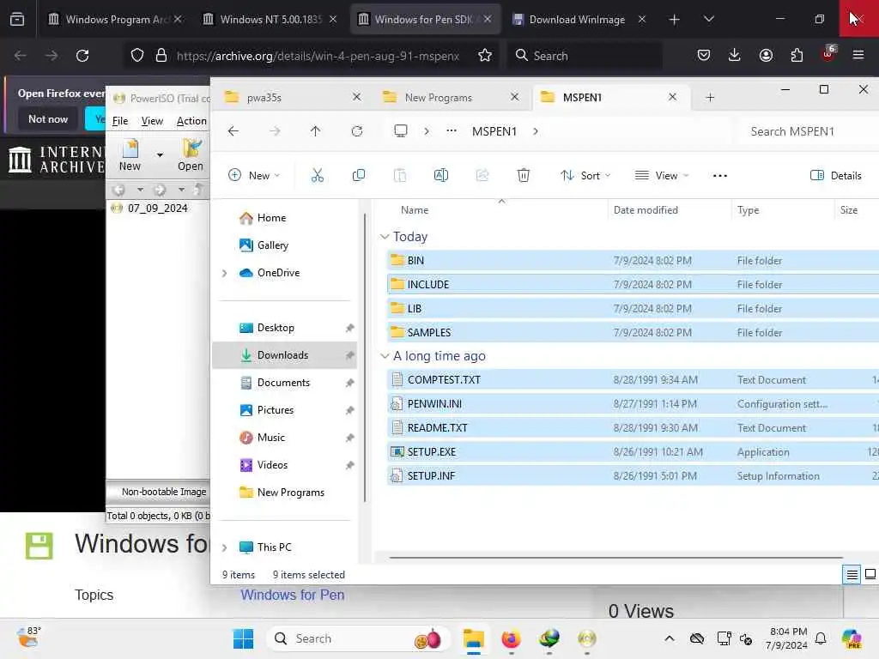This screenshot has width=879, height=659.
Task: Open Firefox from the taskbar
Action: coord(512,638)
